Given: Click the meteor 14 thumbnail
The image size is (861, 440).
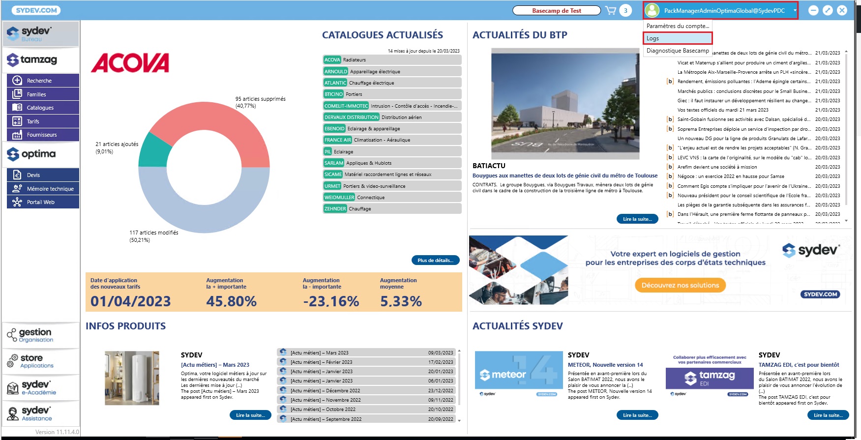Looking at the screenshot, I should click(519, 375).
